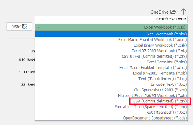The height and width of the screenshot is (125, 193).
Task: Choose Text (Macintosh) (*.txt)
Action: [111, 112]
